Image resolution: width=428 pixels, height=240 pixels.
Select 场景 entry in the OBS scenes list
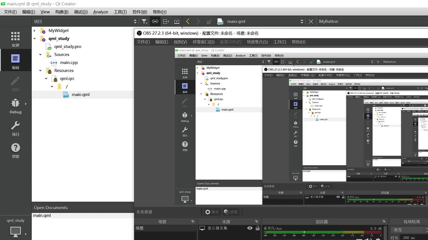point(165,228)
